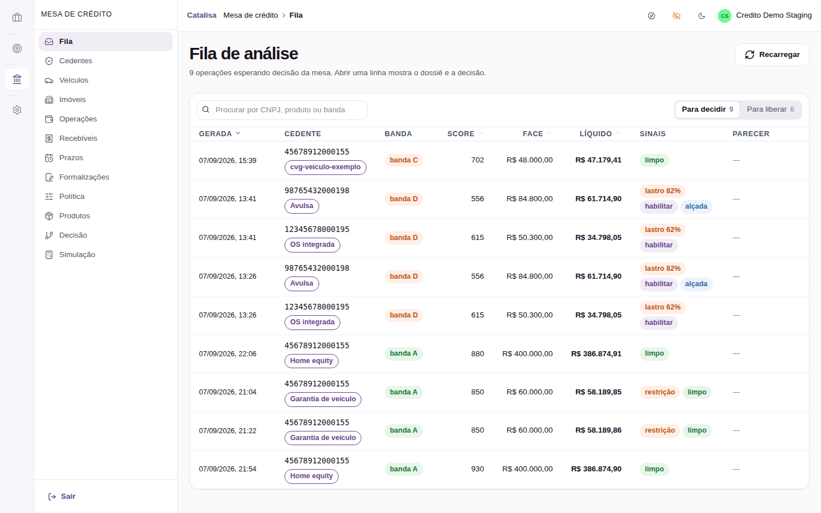Switch to the Para liberar tab
Screen dimensions: 821x513
coord(770,109)
